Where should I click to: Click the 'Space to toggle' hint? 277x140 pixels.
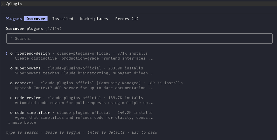point(63,132)
